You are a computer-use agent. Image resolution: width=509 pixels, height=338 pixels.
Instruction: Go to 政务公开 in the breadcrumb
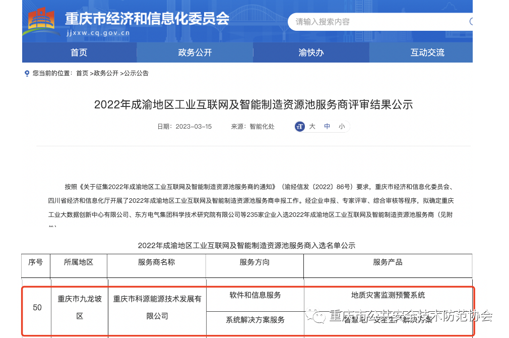click(x=106, y=73)
